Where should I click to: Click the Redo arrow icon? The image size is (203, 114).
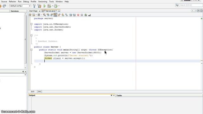(x=4, y=6)
